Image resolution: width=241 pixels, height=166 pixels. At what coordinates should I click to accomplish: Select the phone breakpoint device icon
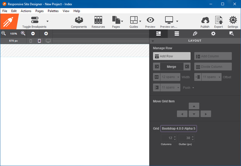(31, 40)
